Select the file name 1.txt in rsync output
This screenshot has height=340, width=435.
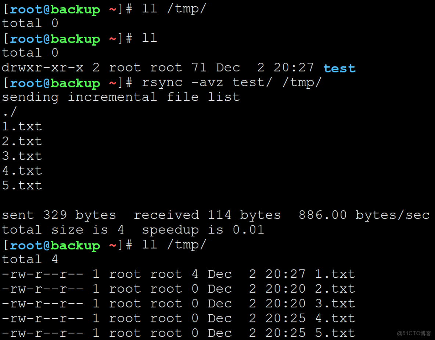(x=21, y=126)
